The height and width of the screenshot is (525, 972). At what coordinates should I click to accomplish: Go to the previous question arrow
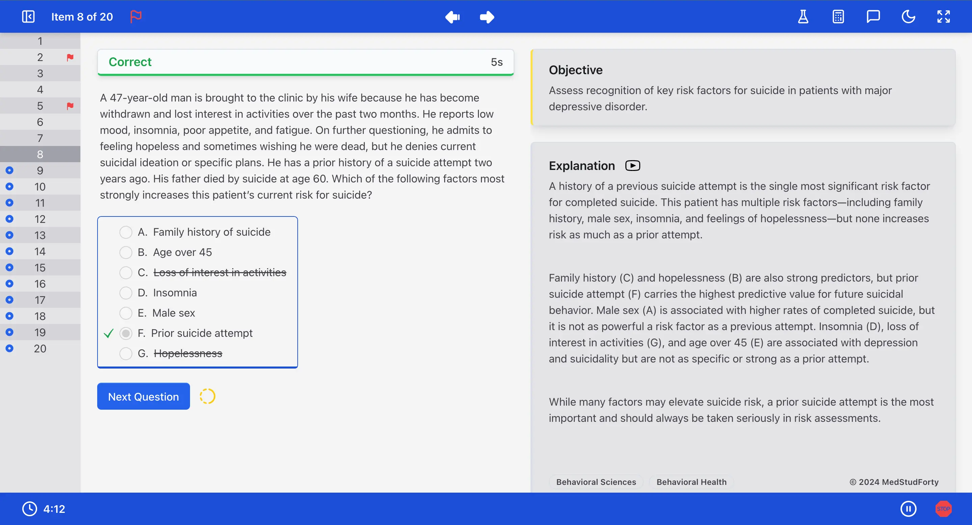(x=452, y=17)
